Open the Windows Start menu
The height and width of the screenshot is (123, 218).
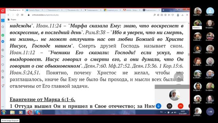tap(3, 112)
